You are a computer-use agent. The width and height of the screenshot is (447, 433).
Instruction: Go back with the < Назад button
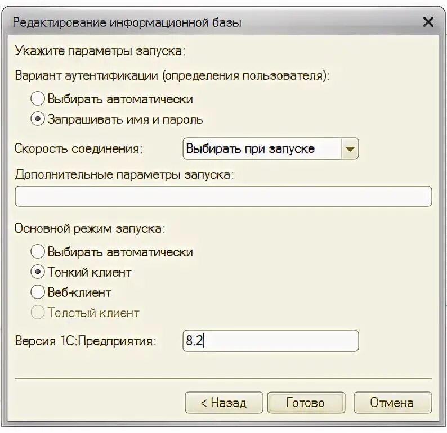224,403
